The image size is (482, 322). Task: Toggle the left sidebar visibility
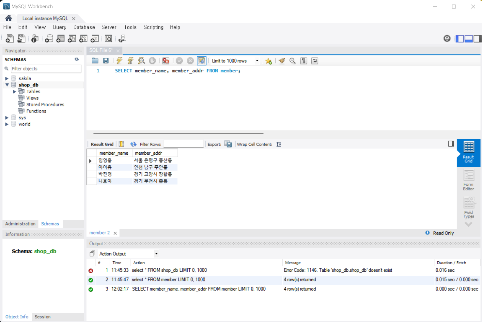(459, 38)
